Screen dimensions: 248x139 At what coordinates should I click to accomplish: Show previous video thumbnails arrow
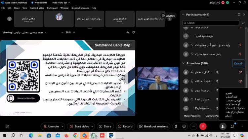point(9,19)
